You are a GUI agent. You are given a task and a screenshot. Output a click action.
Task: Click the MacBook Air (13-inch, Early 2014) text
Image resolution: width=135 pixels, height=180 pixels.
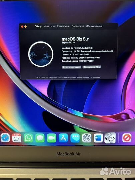click(77, 48)
